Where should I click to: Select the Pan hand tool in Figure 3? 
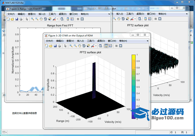[79, 46]
